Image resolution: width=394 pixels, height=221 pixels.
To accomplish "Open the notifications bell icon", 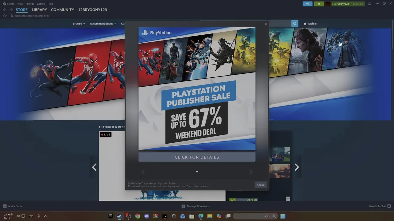I will (319, 4).
